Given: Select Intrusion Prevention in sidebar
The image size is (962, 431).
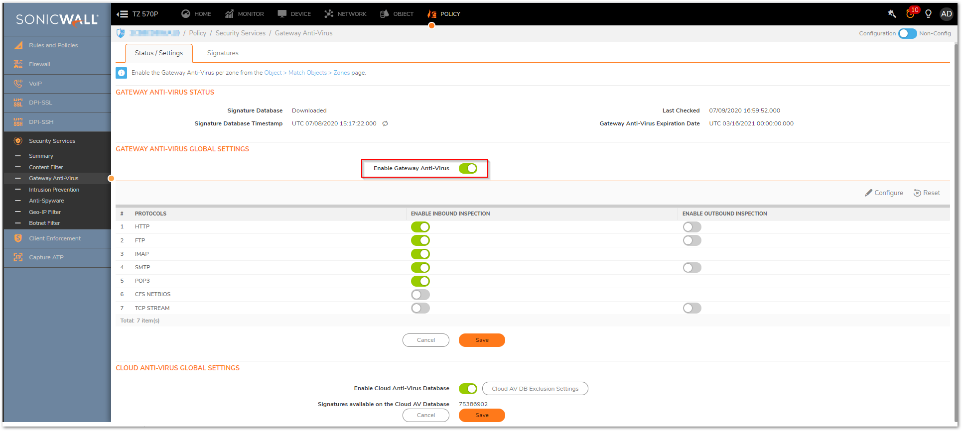Looking at the screenshot, I should (54, 190).
